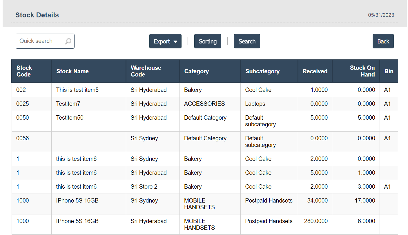Click the Search button
This screenshot has height=235, width=408.
[x=247, y=41]
